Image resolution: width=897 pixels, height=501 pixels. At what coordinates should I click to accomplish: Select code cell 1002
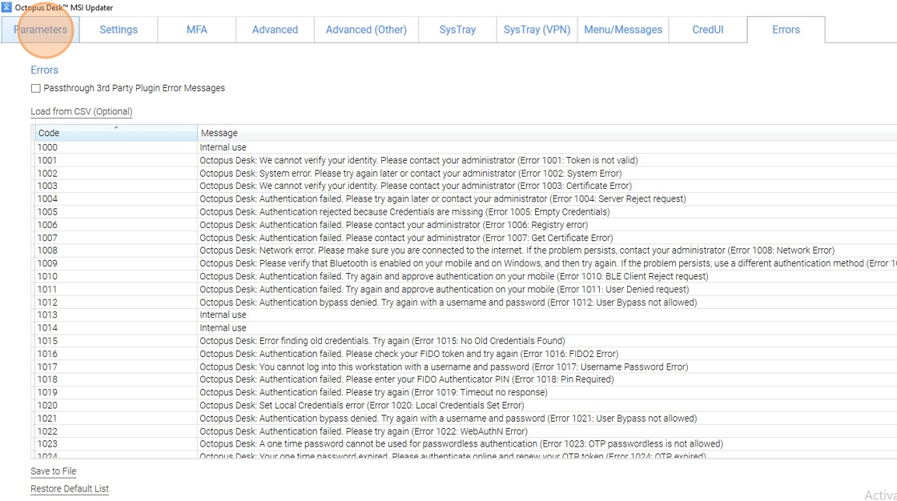click(x=115, y=174)
